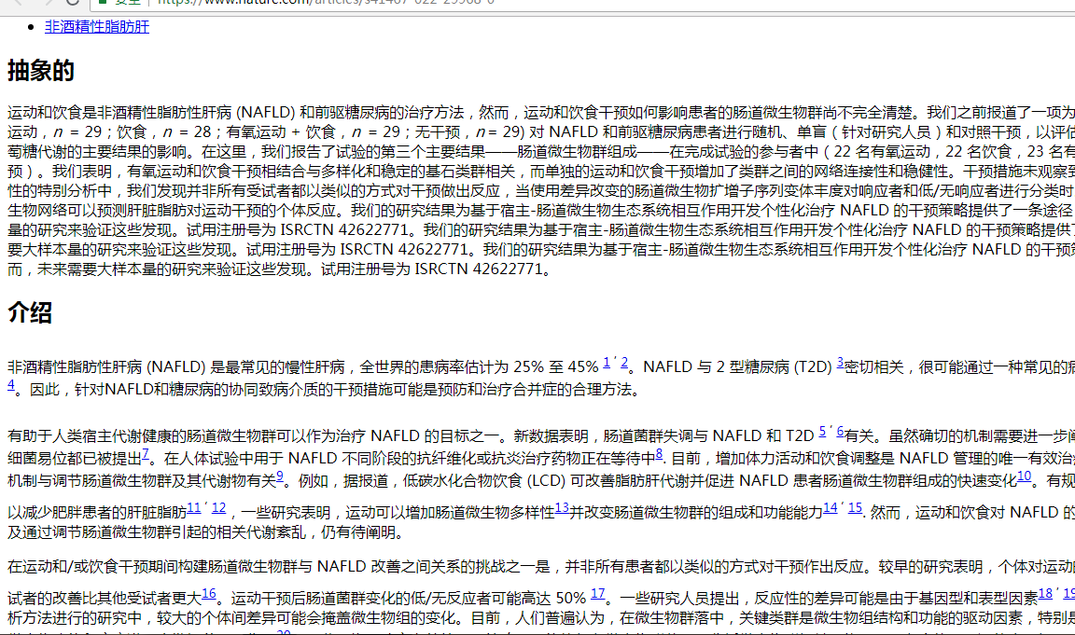
Task: Open citation reference 9
Action: click(x=280, y=476)
